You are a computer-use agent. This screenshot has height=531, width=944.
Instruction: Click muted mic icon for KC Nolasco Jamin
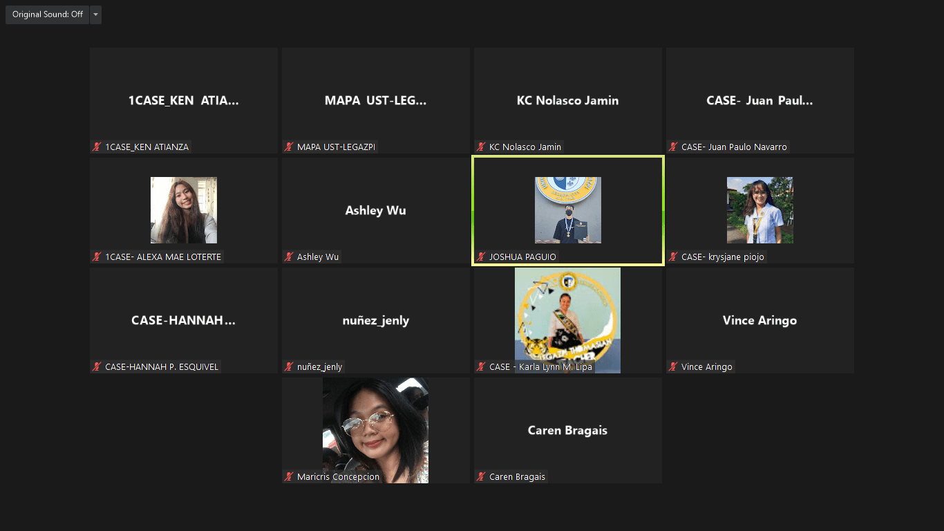(482, 147)
